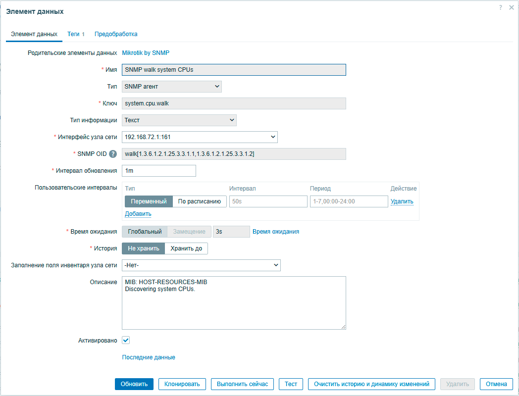
Task: Open the Mikrotik by SNMP parent link
Action: tap(146, 53)
